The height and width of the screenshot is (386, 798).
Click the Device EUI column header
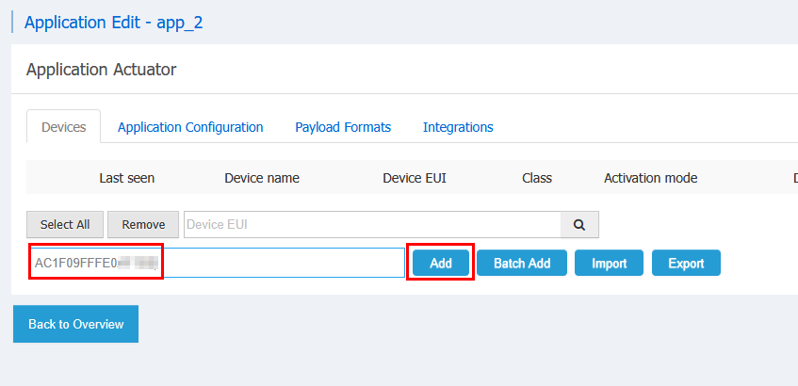(x=415, y=178)
